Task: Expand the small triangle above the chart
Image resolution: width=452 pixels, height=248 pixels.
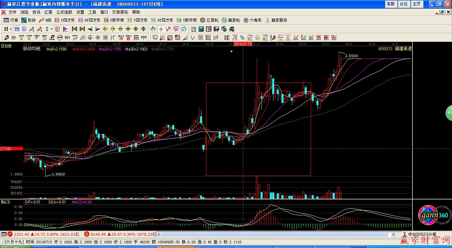Action: click(232, 52)
